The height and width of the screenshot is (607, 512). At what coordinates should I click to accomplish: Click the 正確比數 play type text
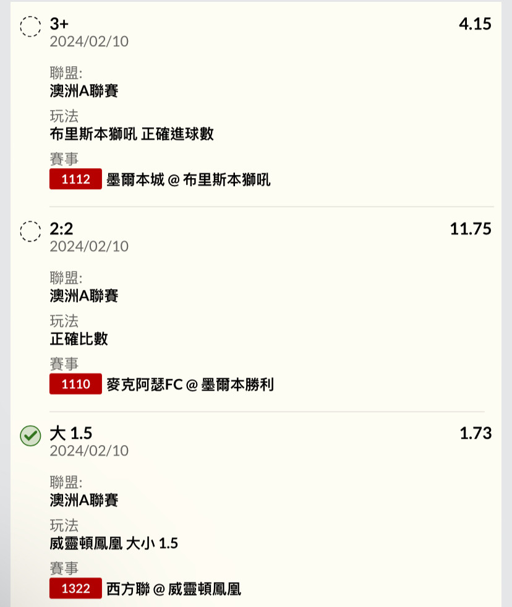[79, 339]
